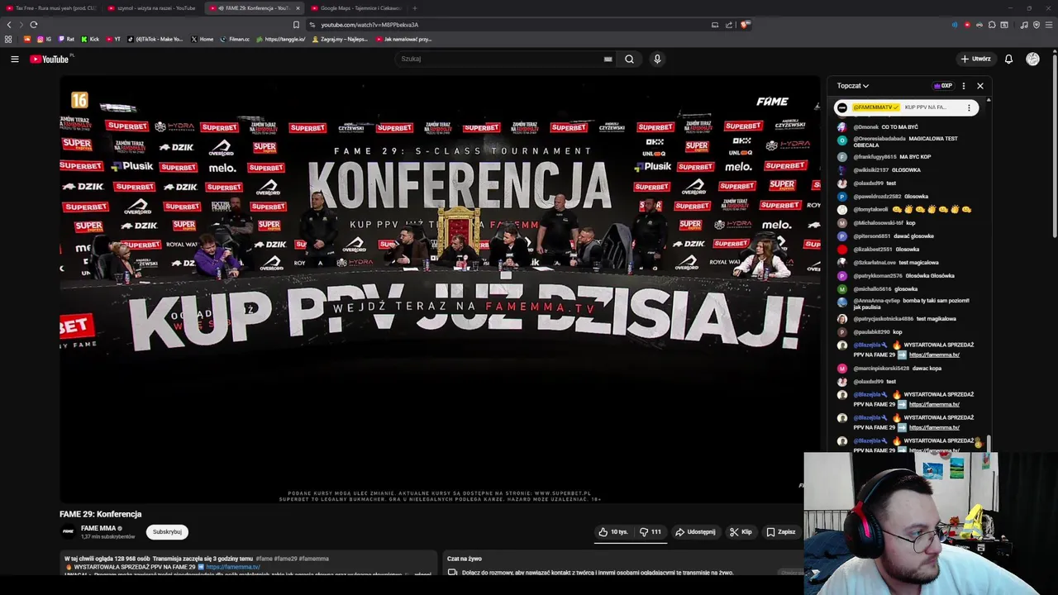Image resolution: width=1058 pixels, height=595 pixels.
Task: Open the account avatar menu
Action: coord(1032,59)
